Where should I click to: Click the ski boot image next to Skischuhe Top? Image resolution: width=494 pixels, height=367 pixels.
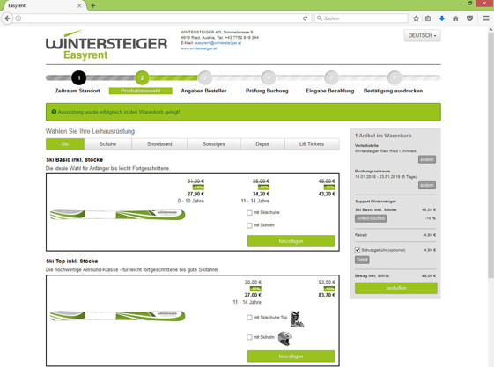(x=297, y=319)
